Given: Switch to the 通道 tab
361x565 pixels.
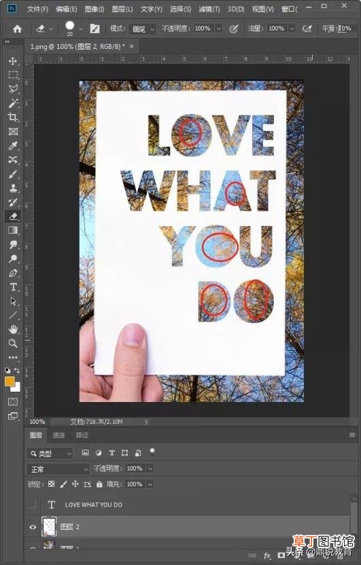Looking at the screenshot, I should (x=58, y=435).
